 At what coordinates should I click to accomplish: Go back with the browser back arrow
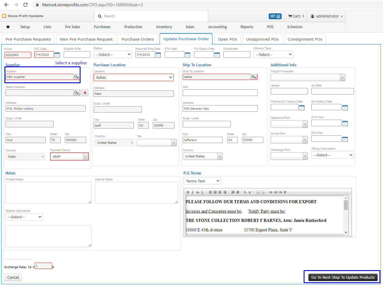7,5
